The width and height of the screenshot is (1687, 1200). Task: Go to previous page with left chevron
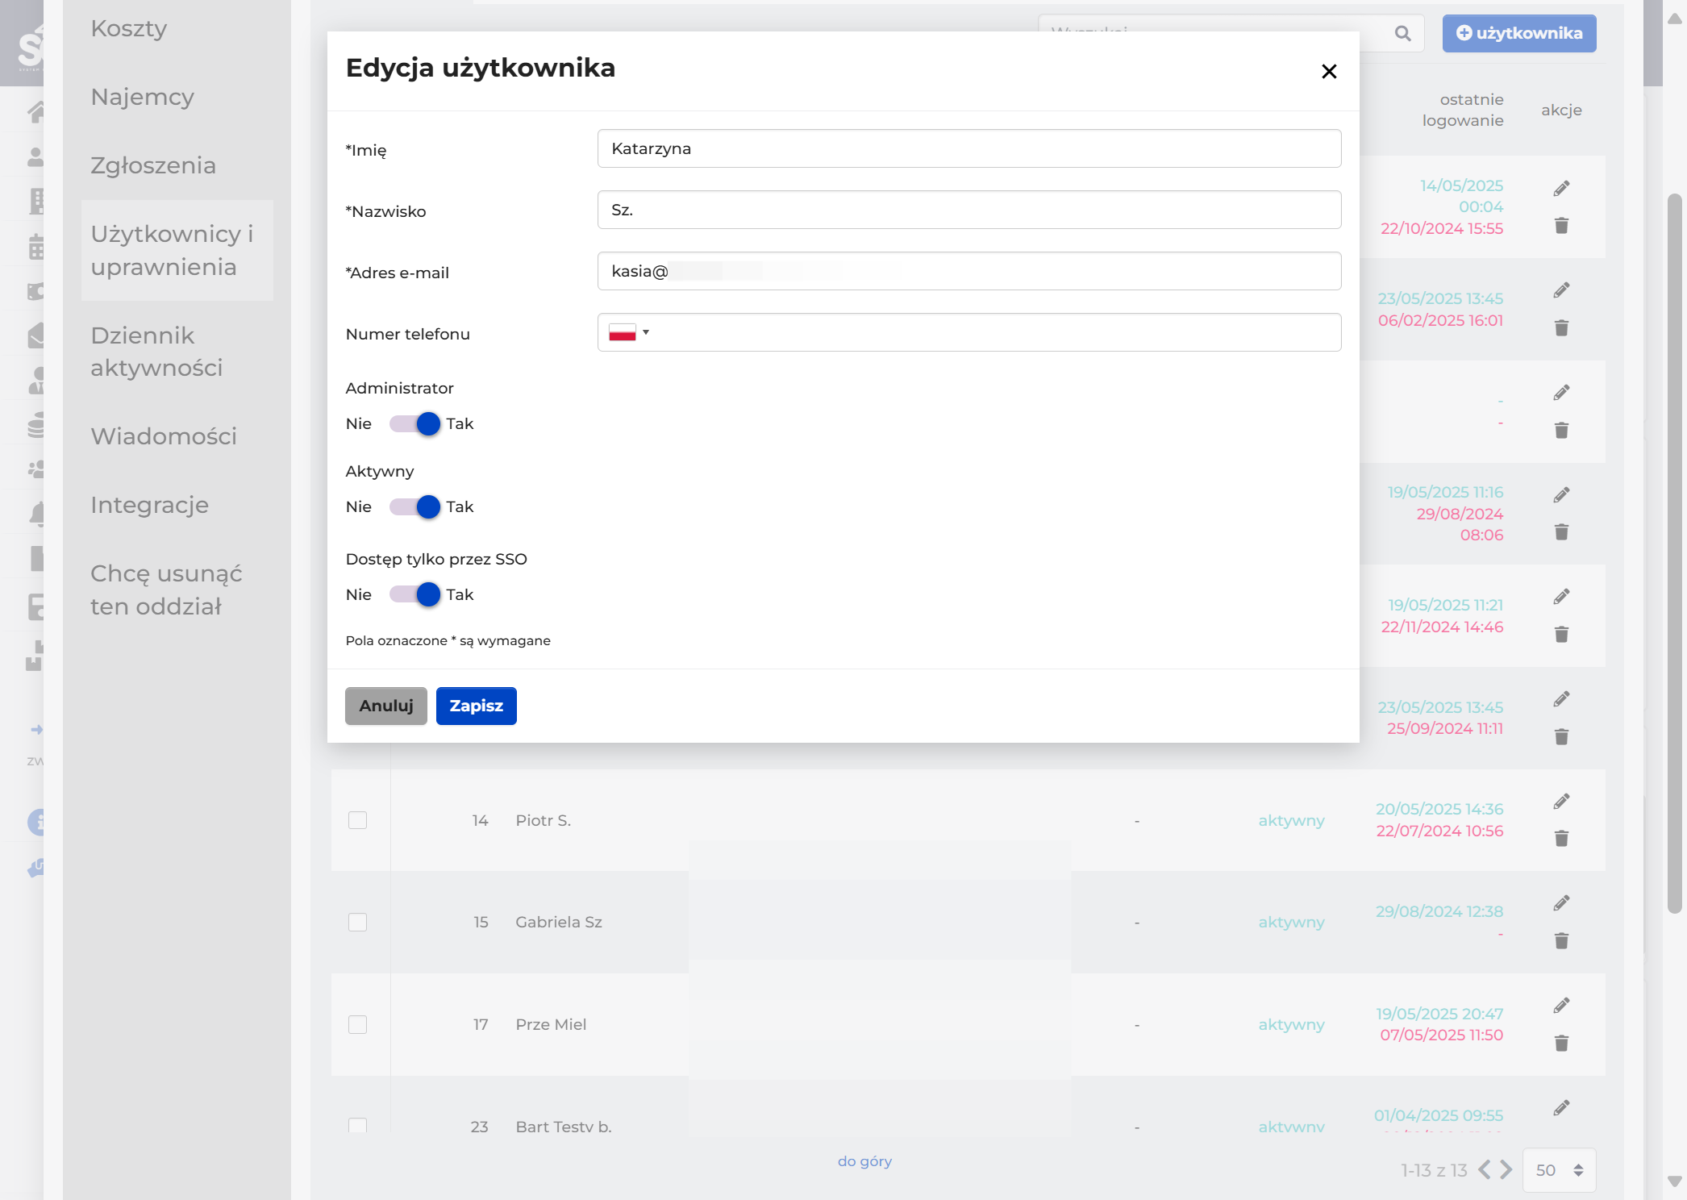pyautogui.click(x=1484, y=1170)
